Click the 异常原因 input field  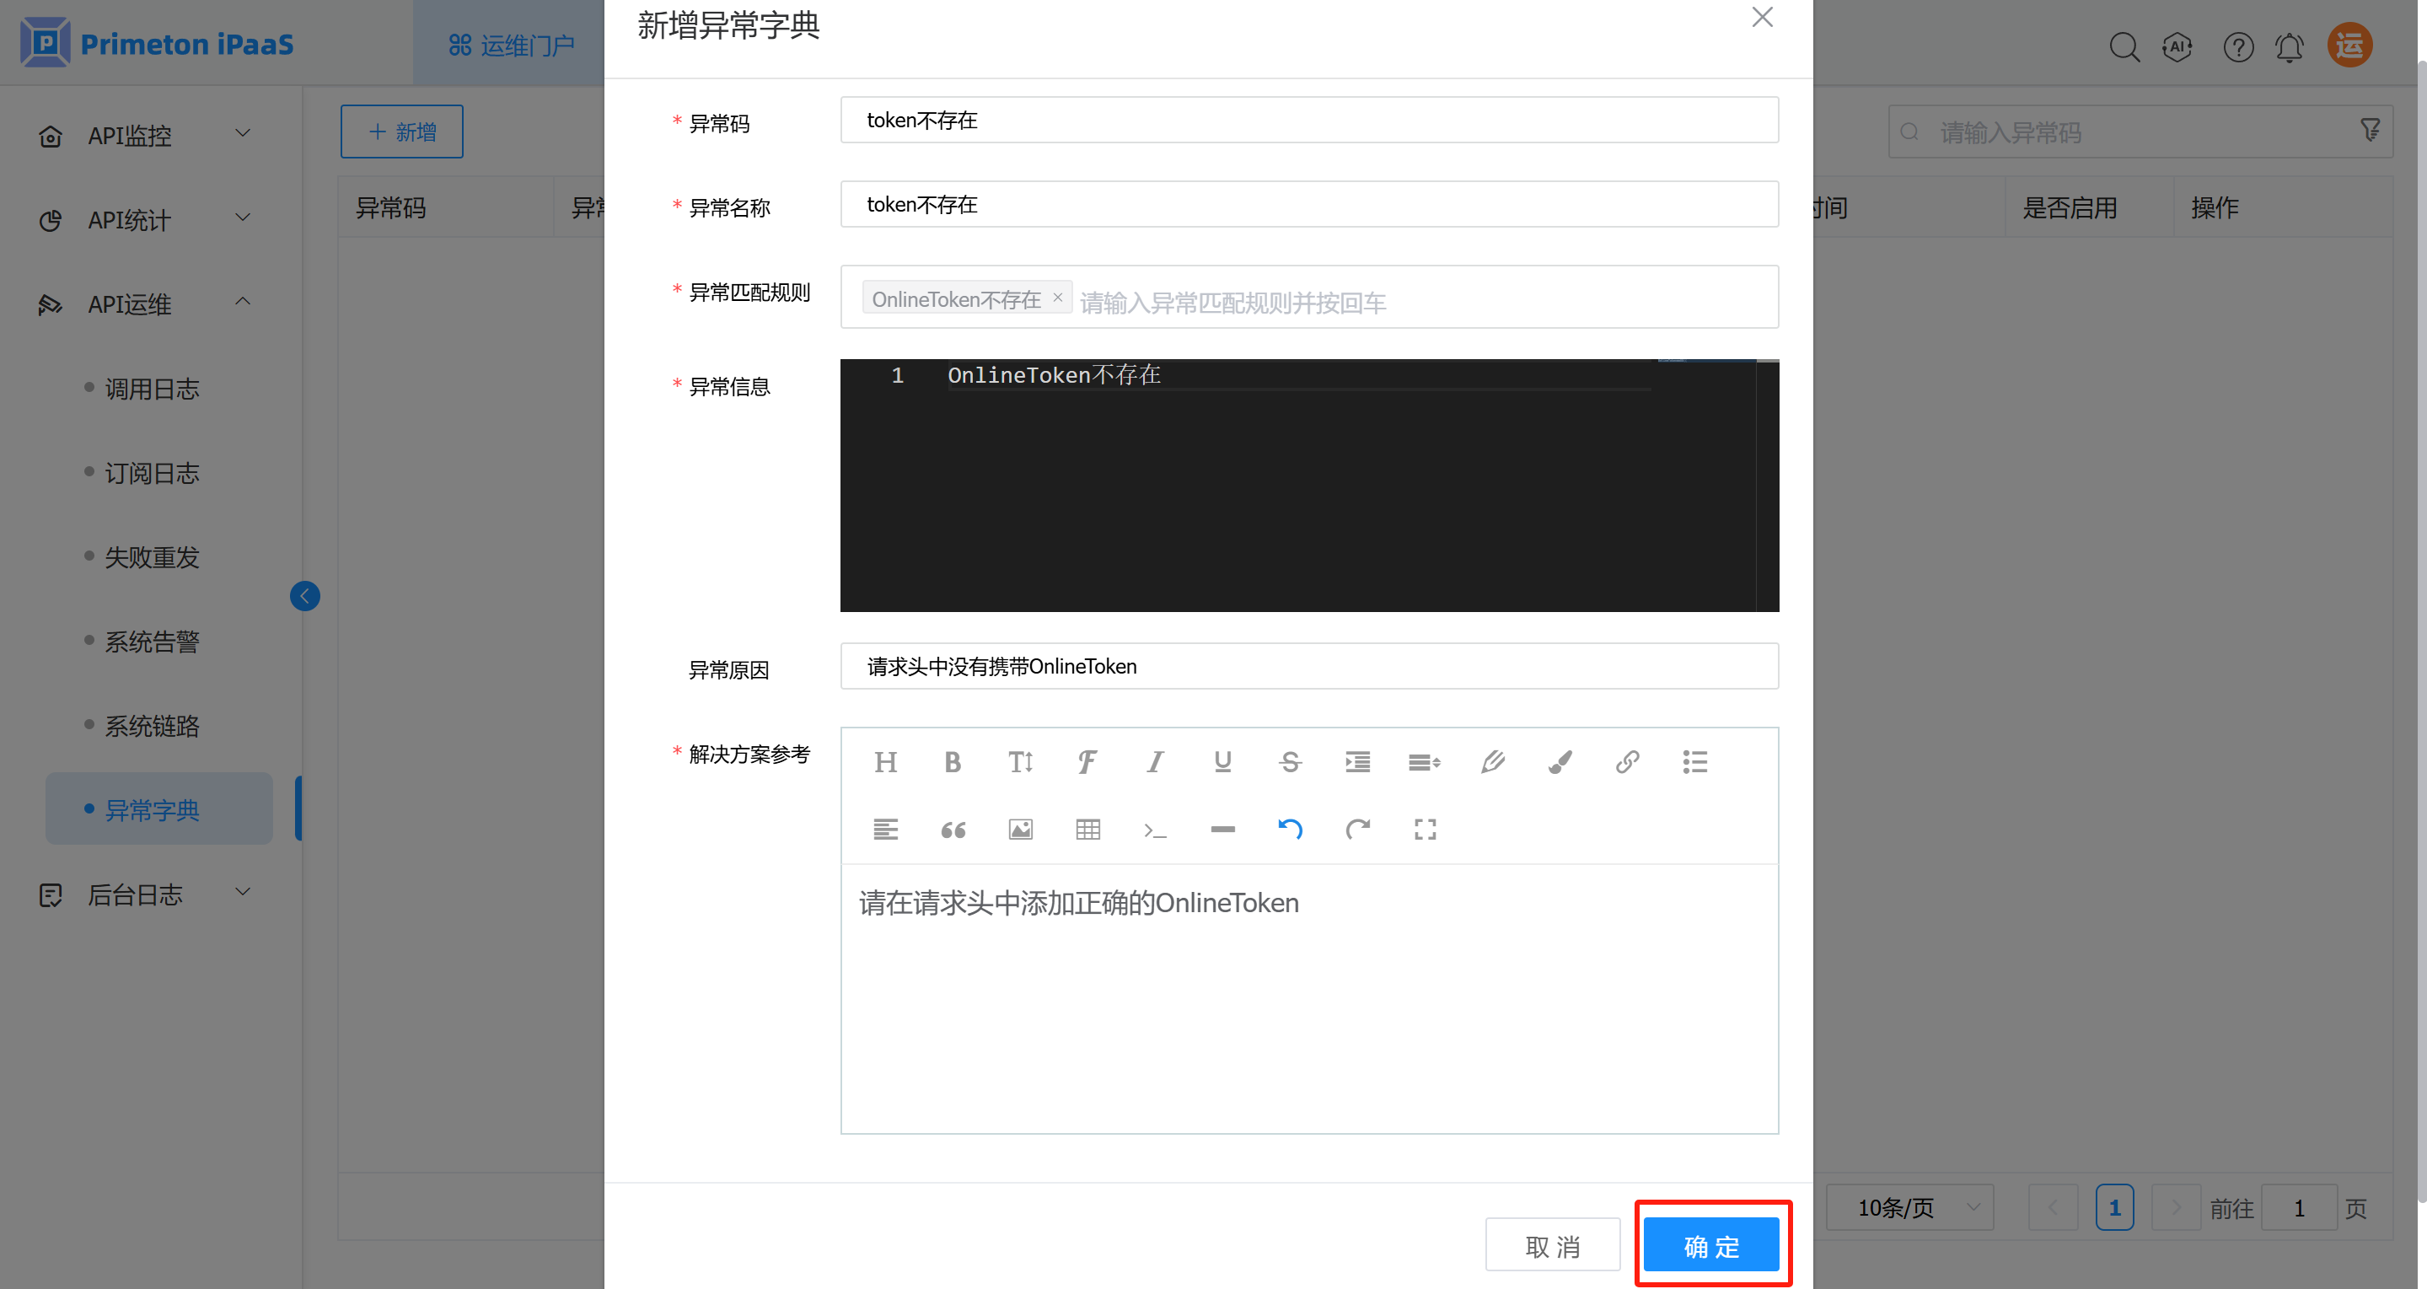tap(1308, 666)
